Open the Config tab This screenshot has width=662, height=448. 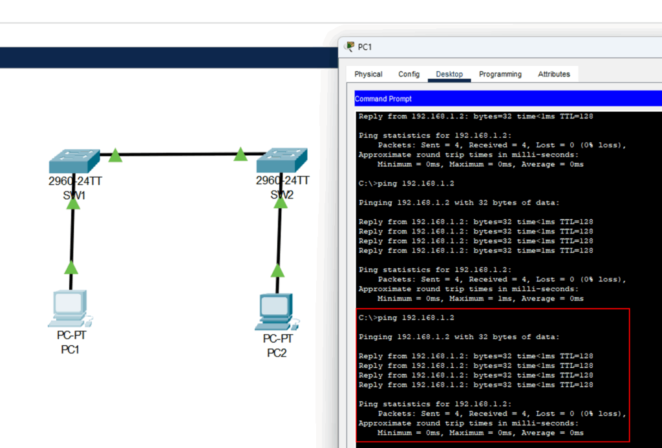[x=409, y=74]
